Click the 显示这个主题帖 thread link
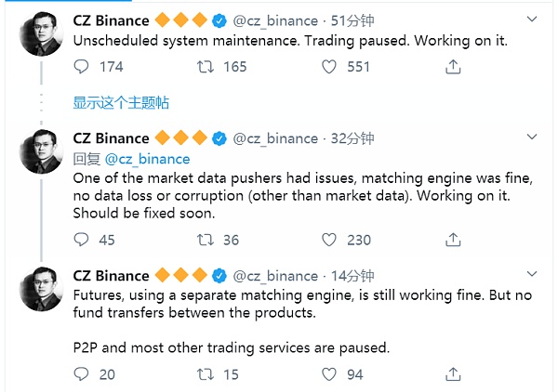The height and width of the screenshot is (392, 558). (121, 102)
